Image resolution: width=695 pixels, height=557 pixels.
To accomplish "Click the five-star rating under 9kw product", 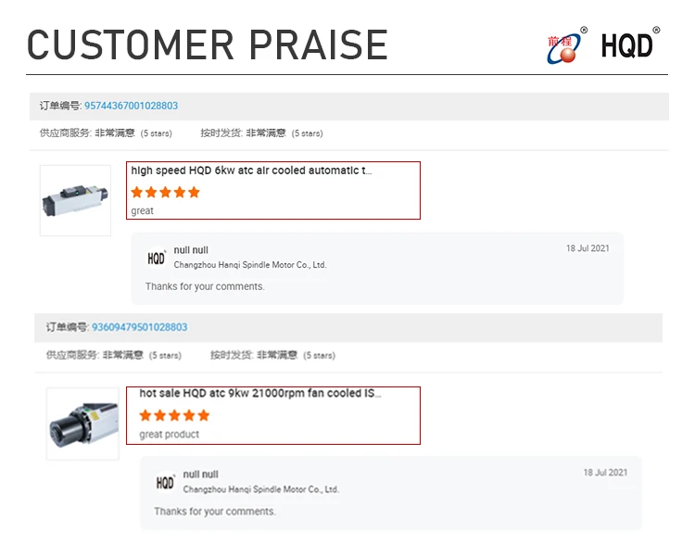I will click(174, 415).
